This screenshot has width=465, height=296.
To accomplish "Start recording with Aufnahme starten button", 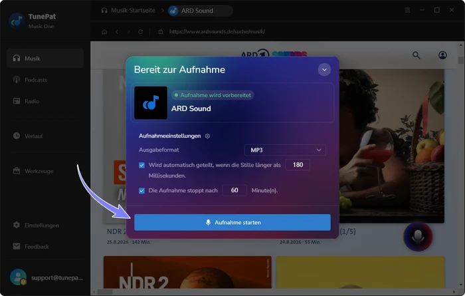I will click(232, 222).
